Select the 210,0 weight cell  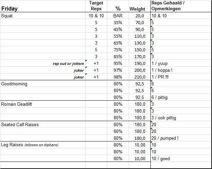[140, 77]
